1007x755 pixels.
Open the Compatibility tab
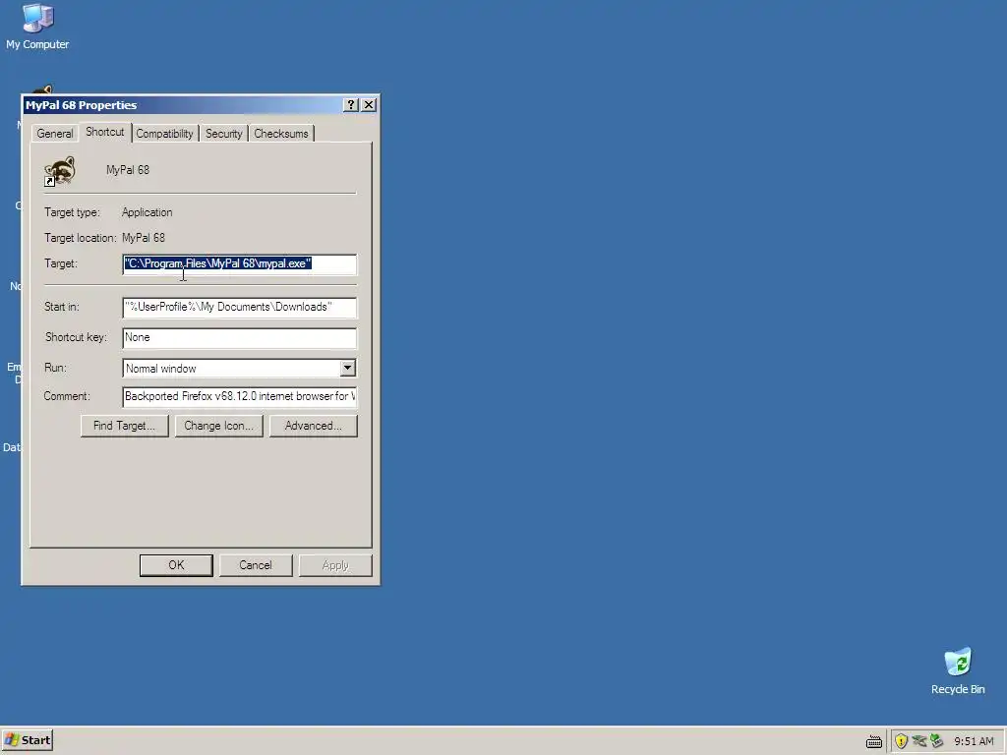pos(164,134)
